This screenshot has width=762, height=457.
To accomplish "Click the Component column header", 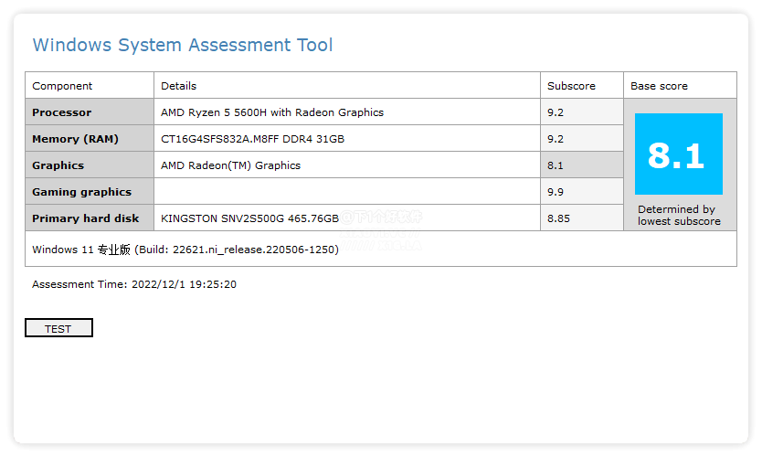I will point(62,86).
